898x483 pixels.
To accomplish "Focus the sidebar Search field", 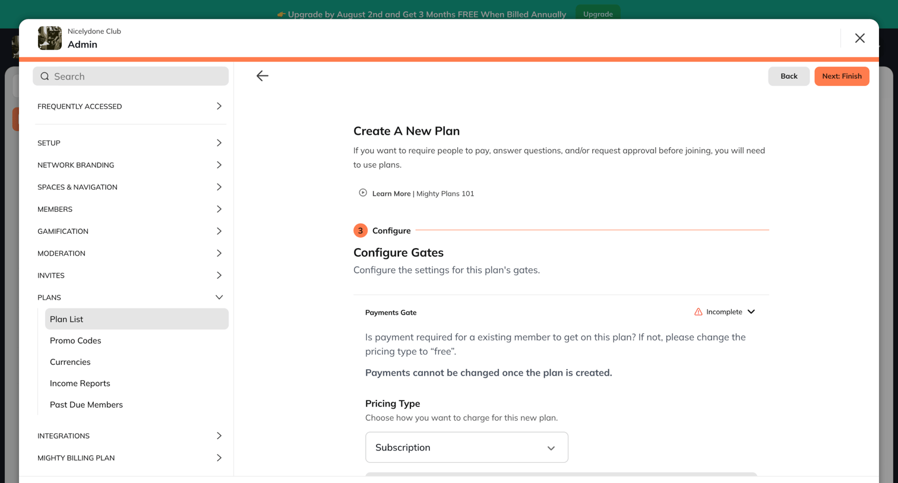I will [131, 76].
